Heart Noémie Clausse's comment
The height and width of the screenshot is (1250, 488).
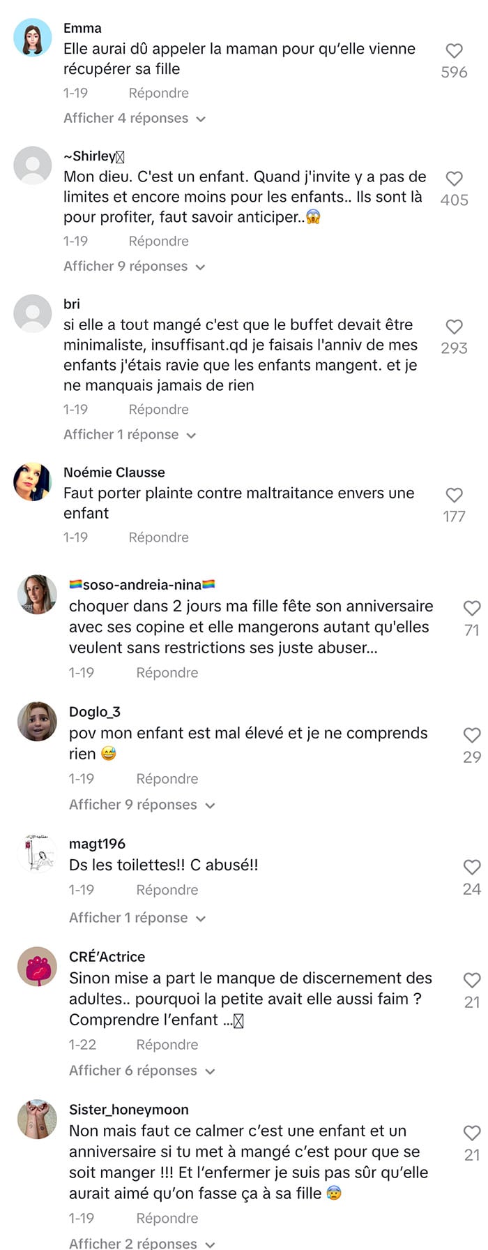(454, 495)
